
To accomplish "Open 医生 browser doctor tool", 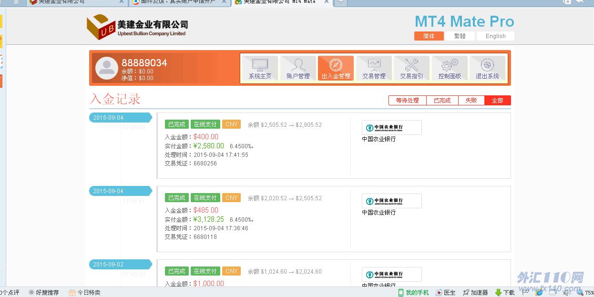I will tap(445, 292).
